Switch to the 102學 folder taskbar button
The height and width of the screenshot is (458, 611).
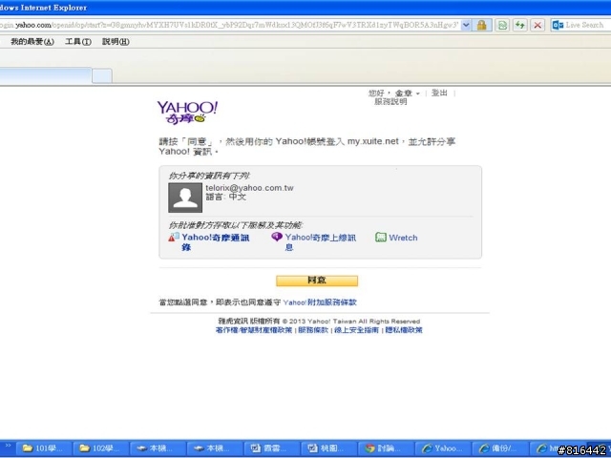coord(101,448)
